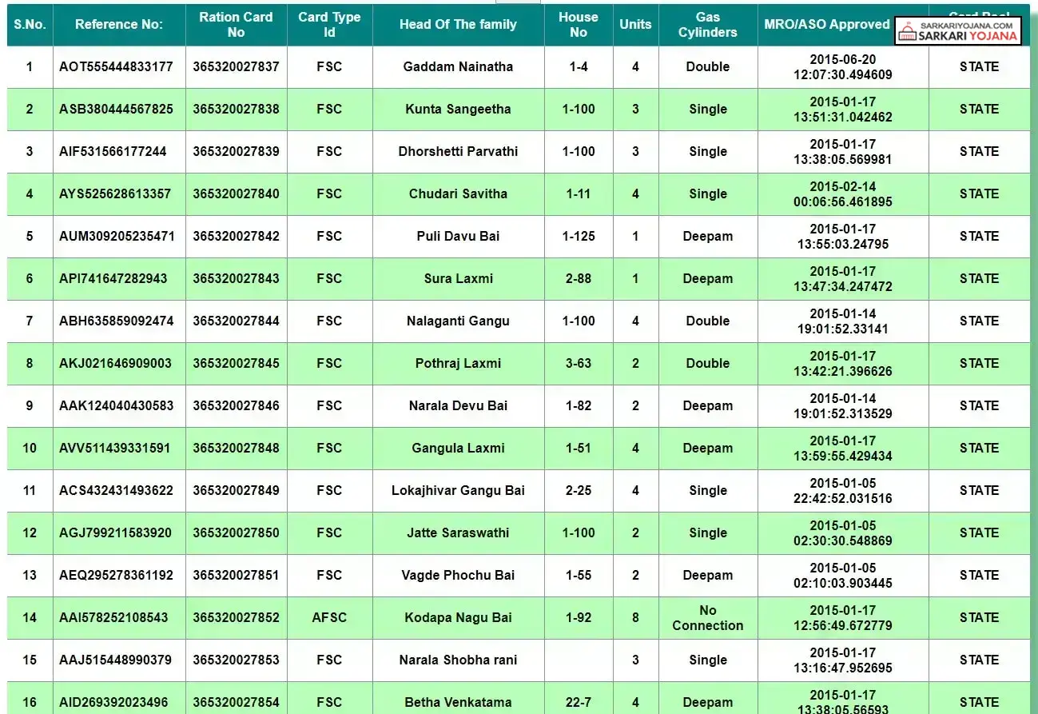Click ration card number 365320027843
The image size is (1038, 714).
click(236, 279)
